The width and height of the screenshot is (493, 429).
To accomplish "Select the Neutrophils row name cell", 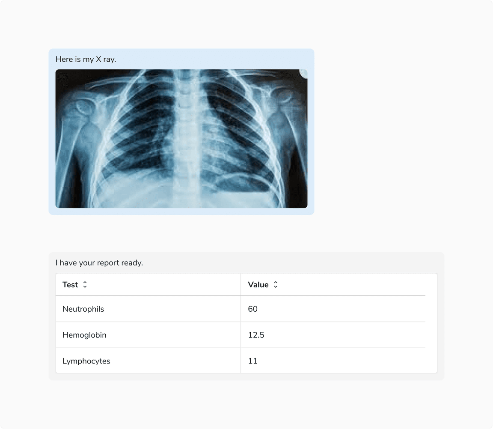I will coord(83,309).
